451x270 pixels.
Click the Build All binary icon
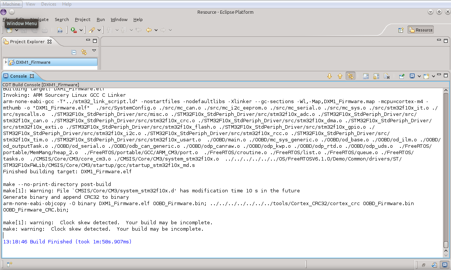[x=60, y=30]
